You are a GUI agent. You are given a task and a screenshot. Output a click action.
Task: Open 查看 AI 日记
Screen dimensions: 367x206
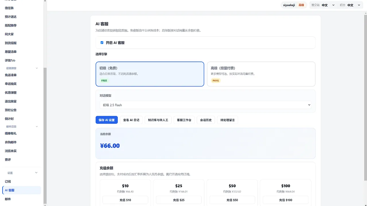131,120
